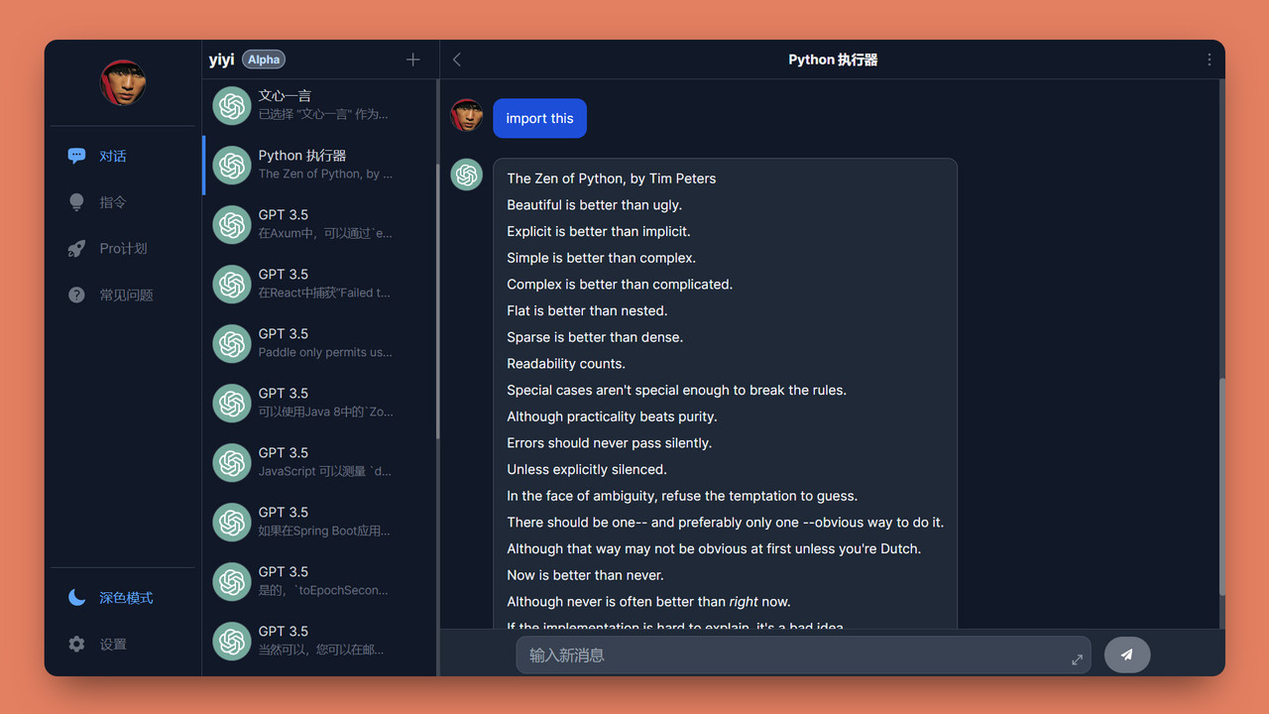Open GPT 3.5 chat about Spring Boot
The height and width of the screenshot is (714, 1269).
click(x=319, y=522)
